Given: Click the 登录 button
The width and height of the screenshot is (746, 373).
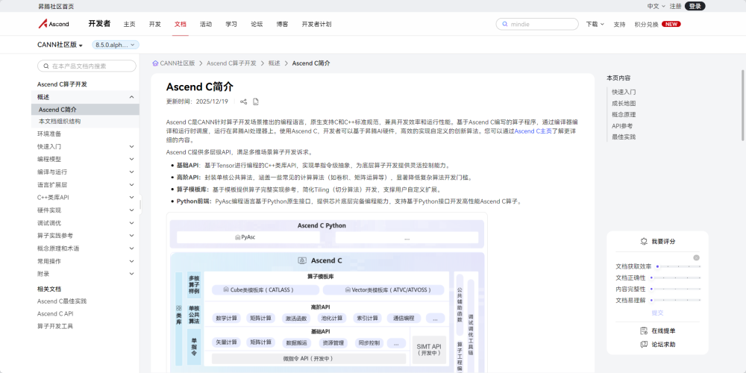Looking at the screenshot, I should [x=695, y=6].
